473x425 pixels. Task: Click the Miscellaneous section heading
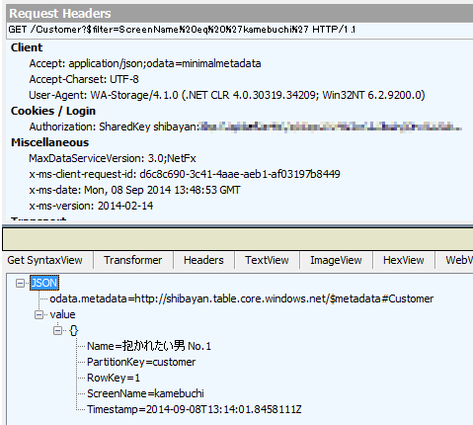(x=49, y=142)
